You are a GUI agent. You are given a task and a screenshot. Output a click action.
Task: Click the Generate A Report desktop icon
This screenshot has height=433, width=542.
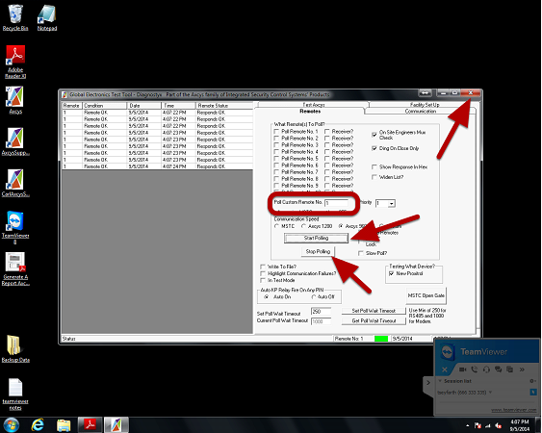[x=15, y=268]
